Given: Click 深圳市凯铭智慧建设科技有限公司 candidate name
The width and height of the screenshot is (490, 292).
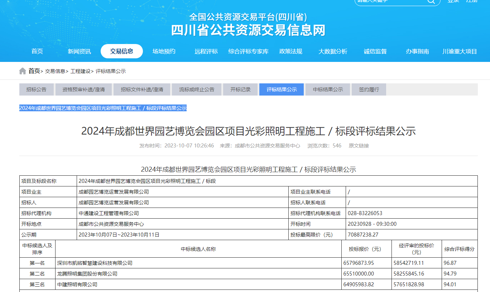Looking at the screenshot, I should click(95, 263).
